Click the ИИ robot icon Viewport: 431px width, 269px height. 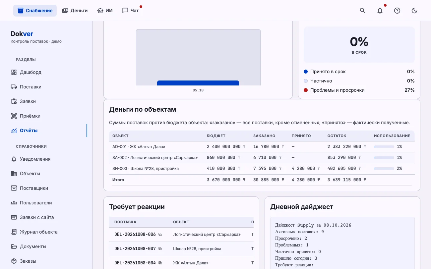(100, 11)
